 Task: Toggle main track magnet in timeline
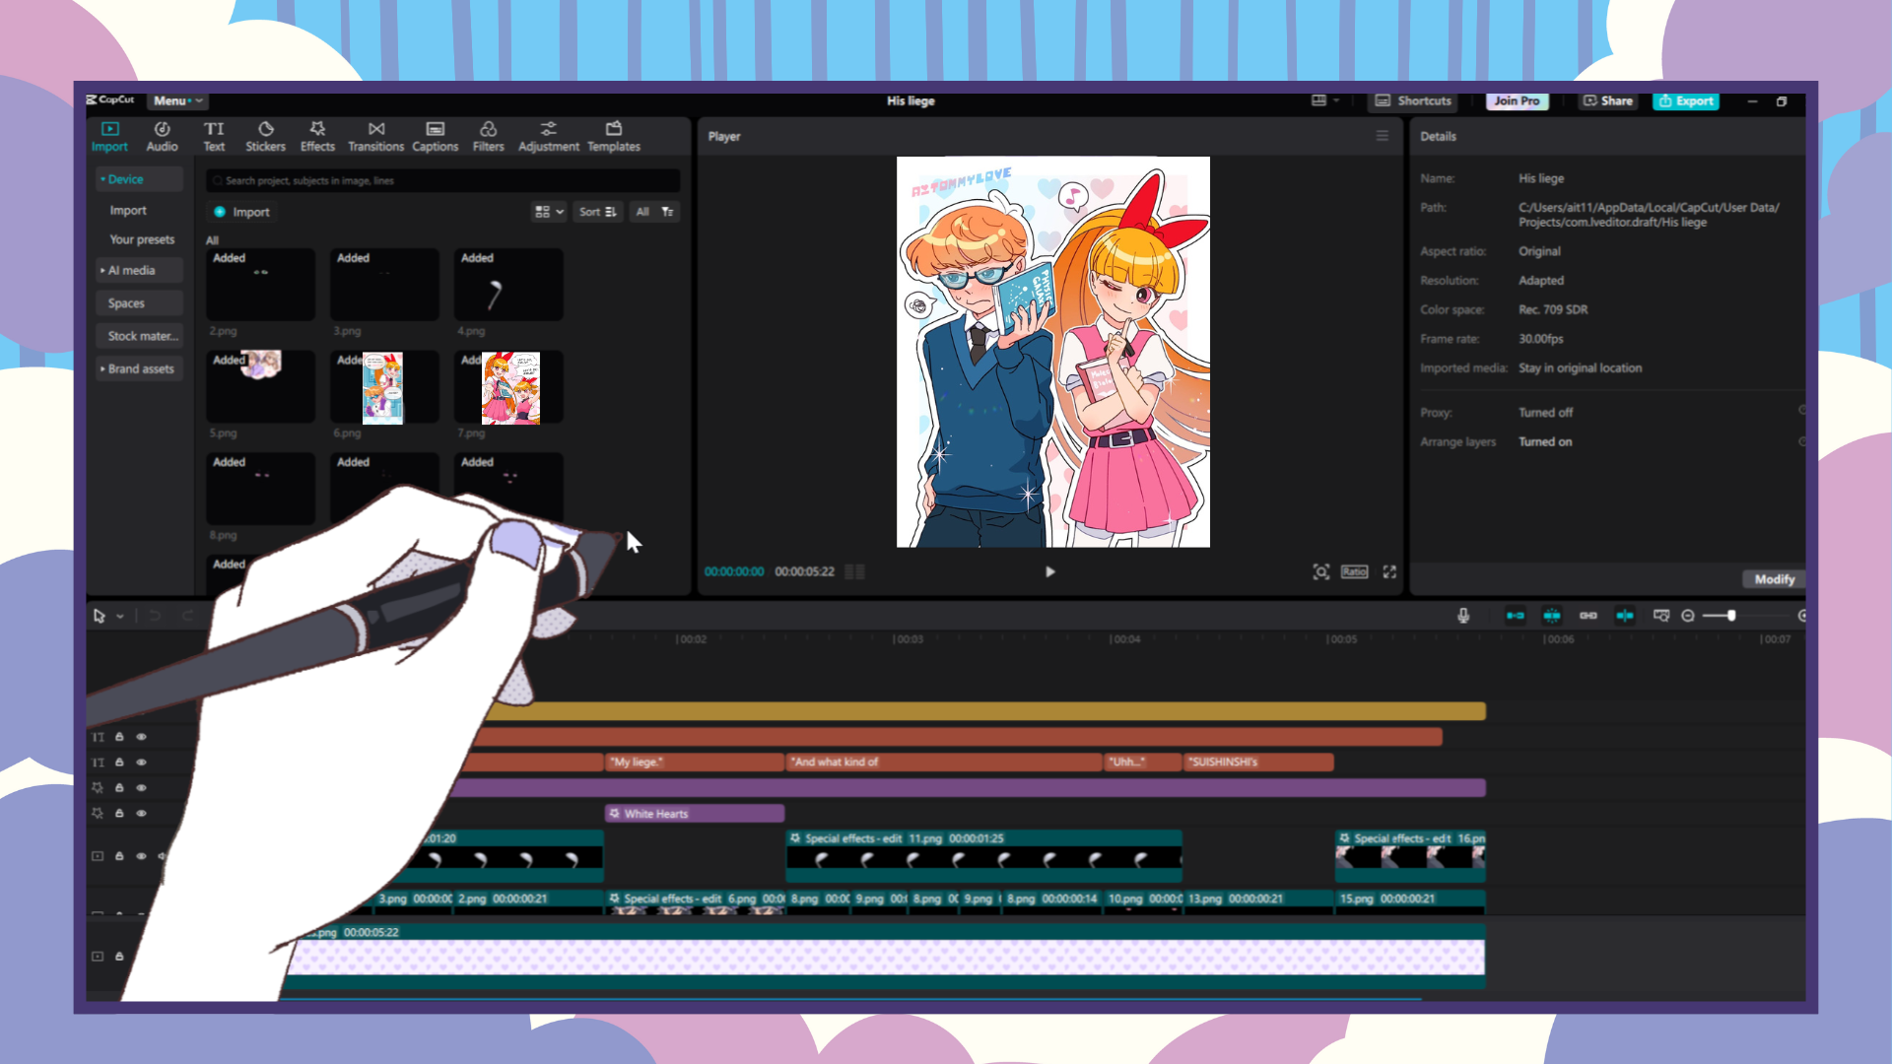pos(1516,616)
